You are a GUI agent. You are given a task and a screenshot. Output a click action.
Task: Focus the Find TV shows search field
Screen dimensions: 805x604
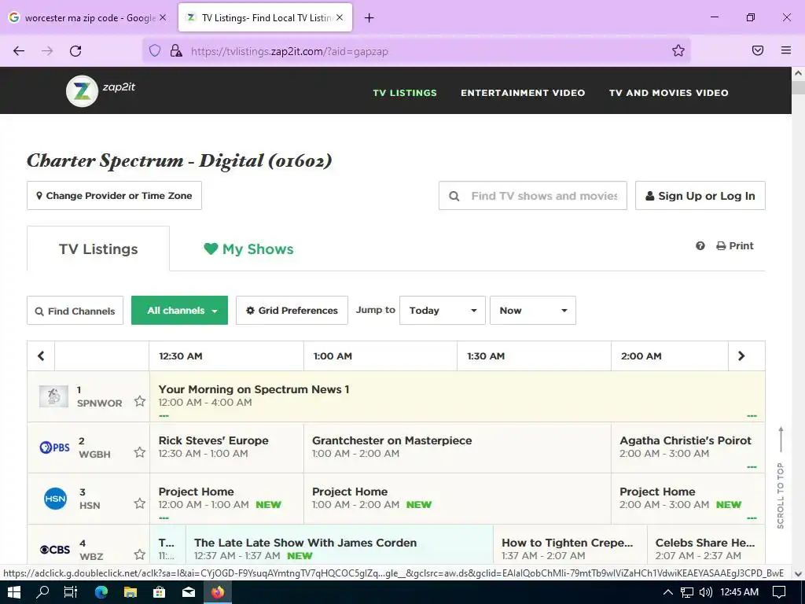[x=533, y=196]
